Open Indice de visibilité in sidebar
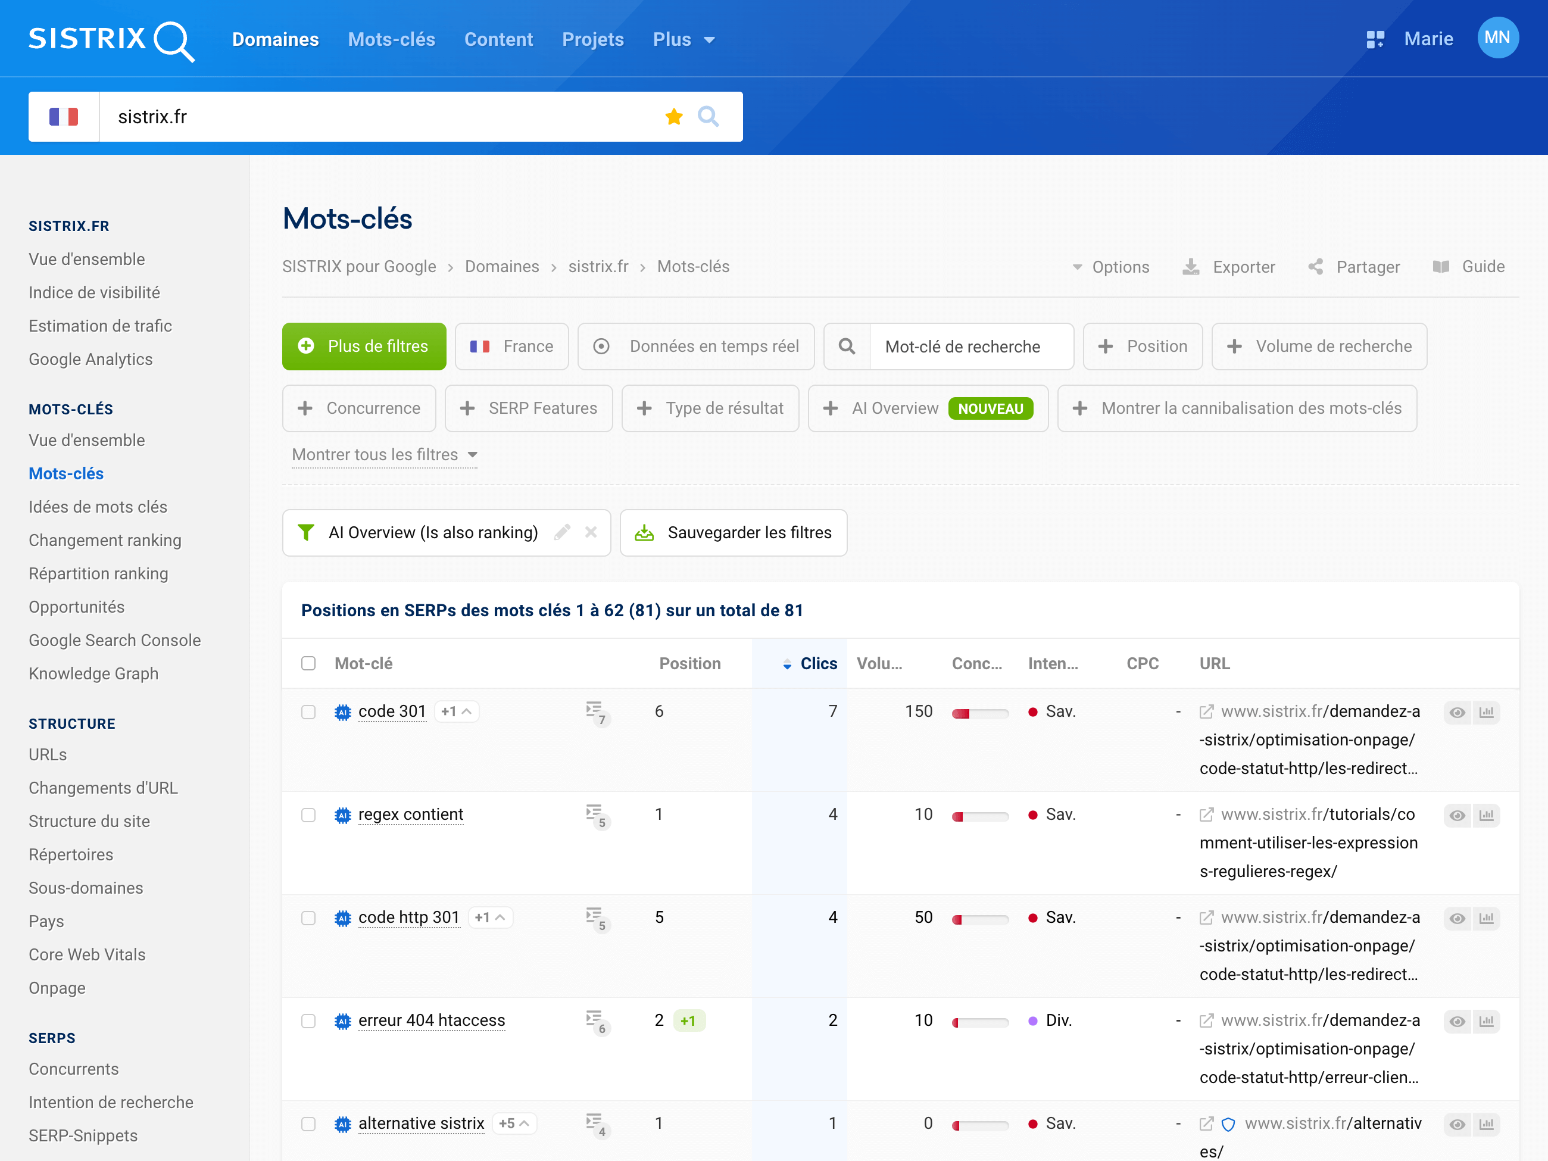 94,292
